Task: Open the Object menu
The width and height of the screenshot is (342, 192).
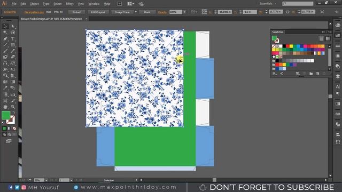Action: click(x=34, y=4)
